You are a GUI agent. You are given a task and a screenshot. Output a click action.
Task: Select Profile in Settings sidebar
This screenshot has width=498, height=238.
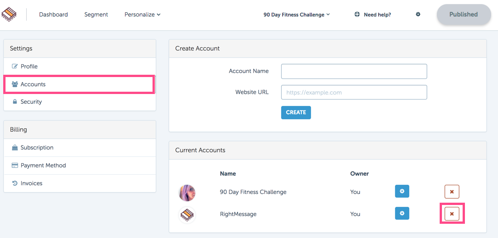click(80, 66)
